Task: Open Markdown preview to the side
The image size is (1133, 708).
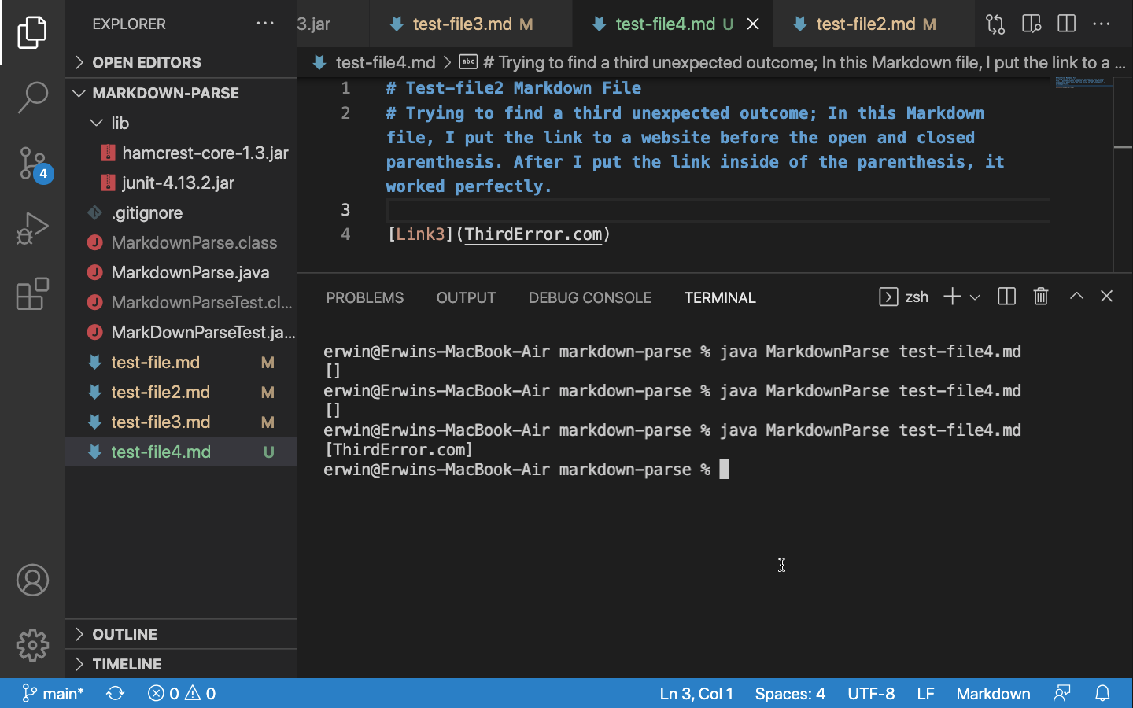Action: click(1031, 24)
